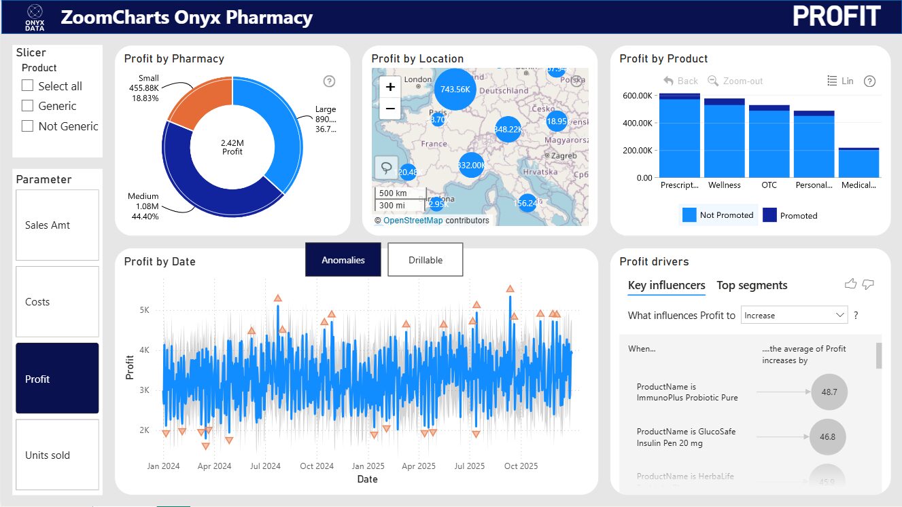Switch view to Drillable on Profit by Date
902x507 pixels.
click(425, 259)
